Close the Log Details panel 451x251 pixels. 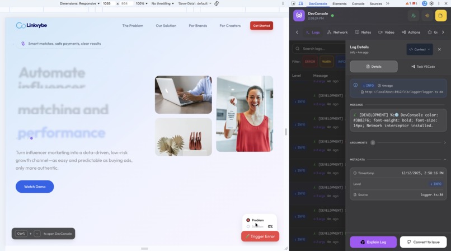click(439, 49)
